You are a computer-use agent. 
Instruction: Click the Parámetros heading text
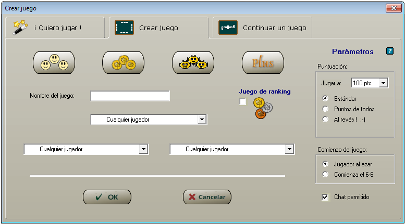352,51
